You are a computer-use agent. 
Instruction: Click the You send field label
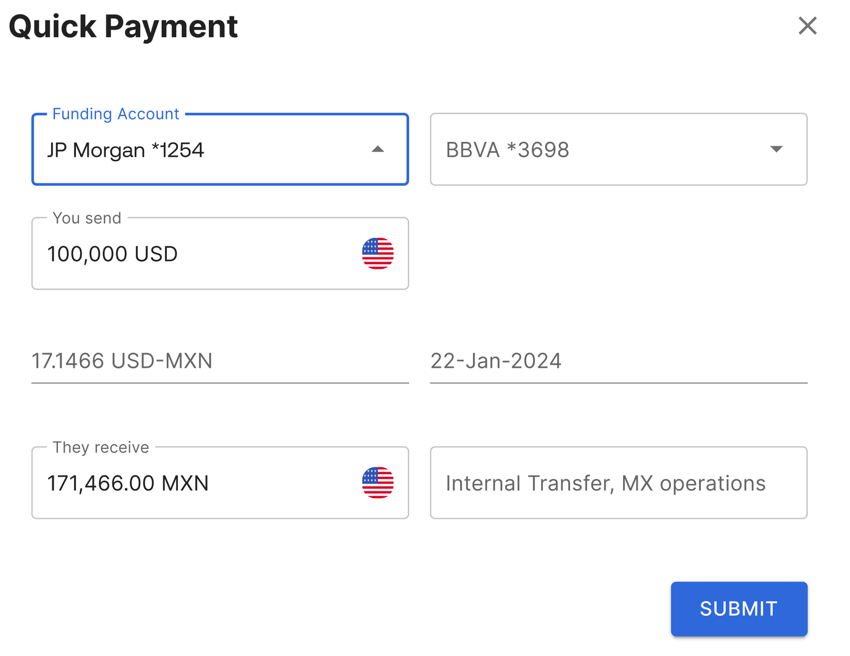pos(86,218)
